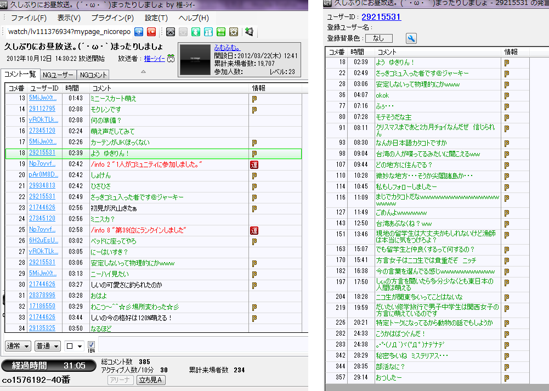Click the TV face toolbar icon
Screen dimensions: 549x391
point(171,32)
